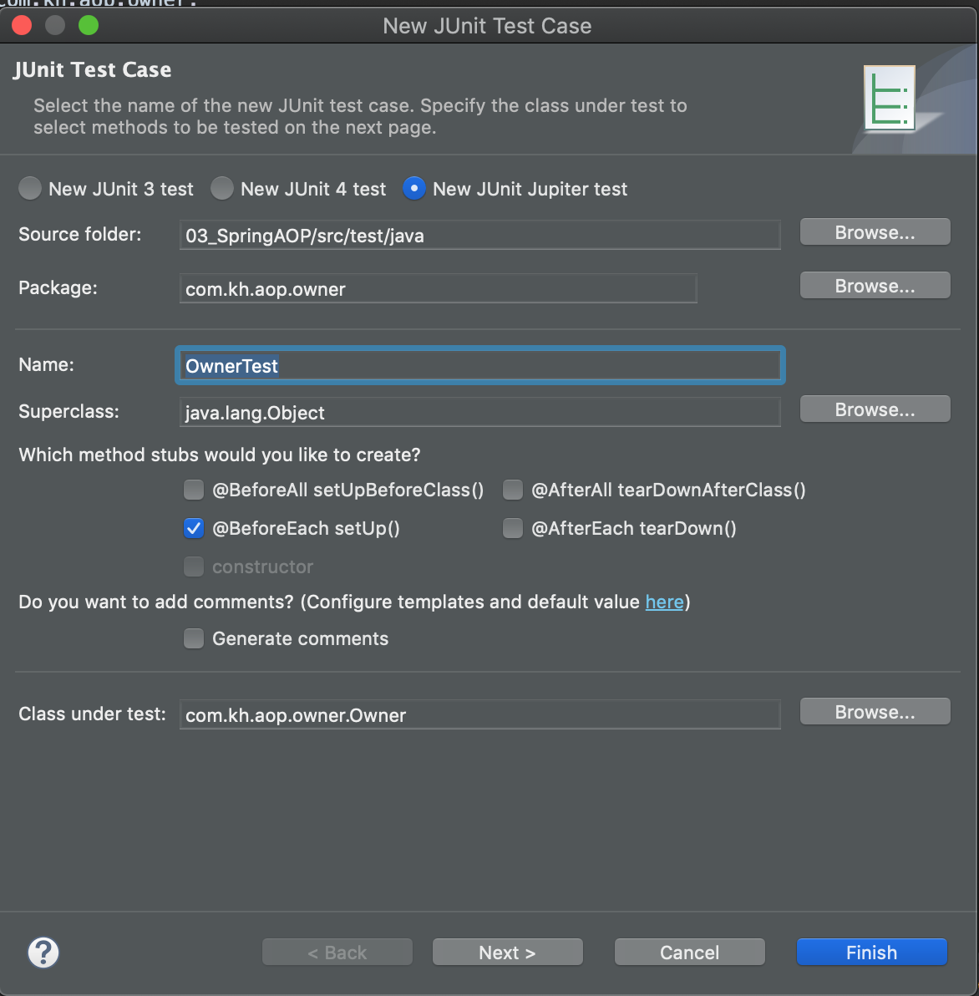This screenshot has width=979, height=996.
Task: Enable @BeforeAll setUpBeforeClass() stub
Action: [194, 490]
